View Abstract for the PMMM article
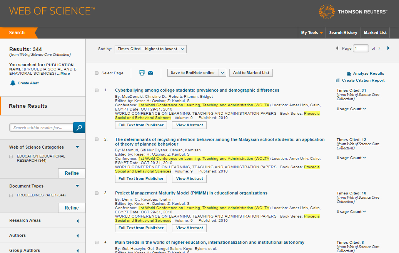 point(189,228)
